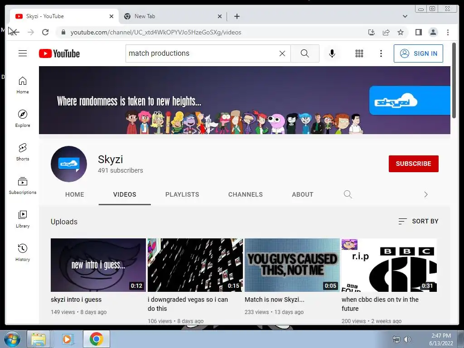
Task: Click the 'new intro i guess' thumbnail
Action: (x=98, y=265)
